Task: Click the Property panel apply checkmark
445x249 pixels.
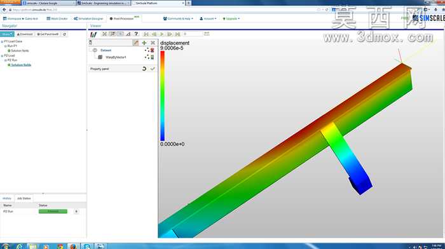Action: 153,69
